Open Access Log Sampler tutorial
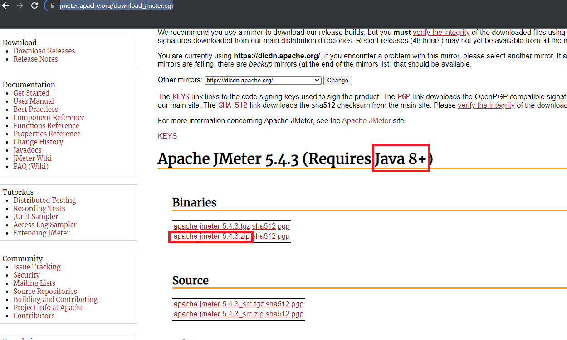Viewport: 567px width, 340px height. pos(45,225)
